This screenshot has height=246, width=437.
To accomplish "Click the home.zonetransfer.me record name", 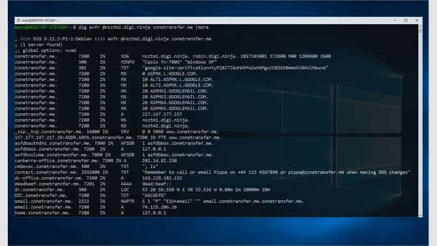I will [x=43, y=213].
